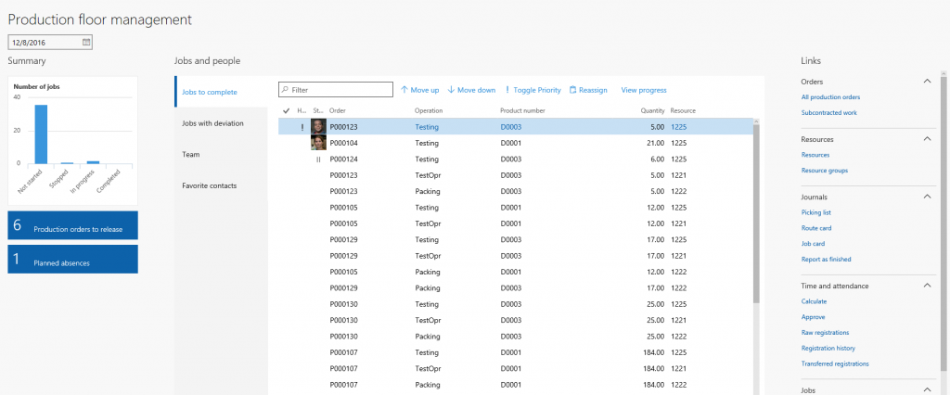
Task: Click the worker photo for order P000104
Action: tap(318, 143)
